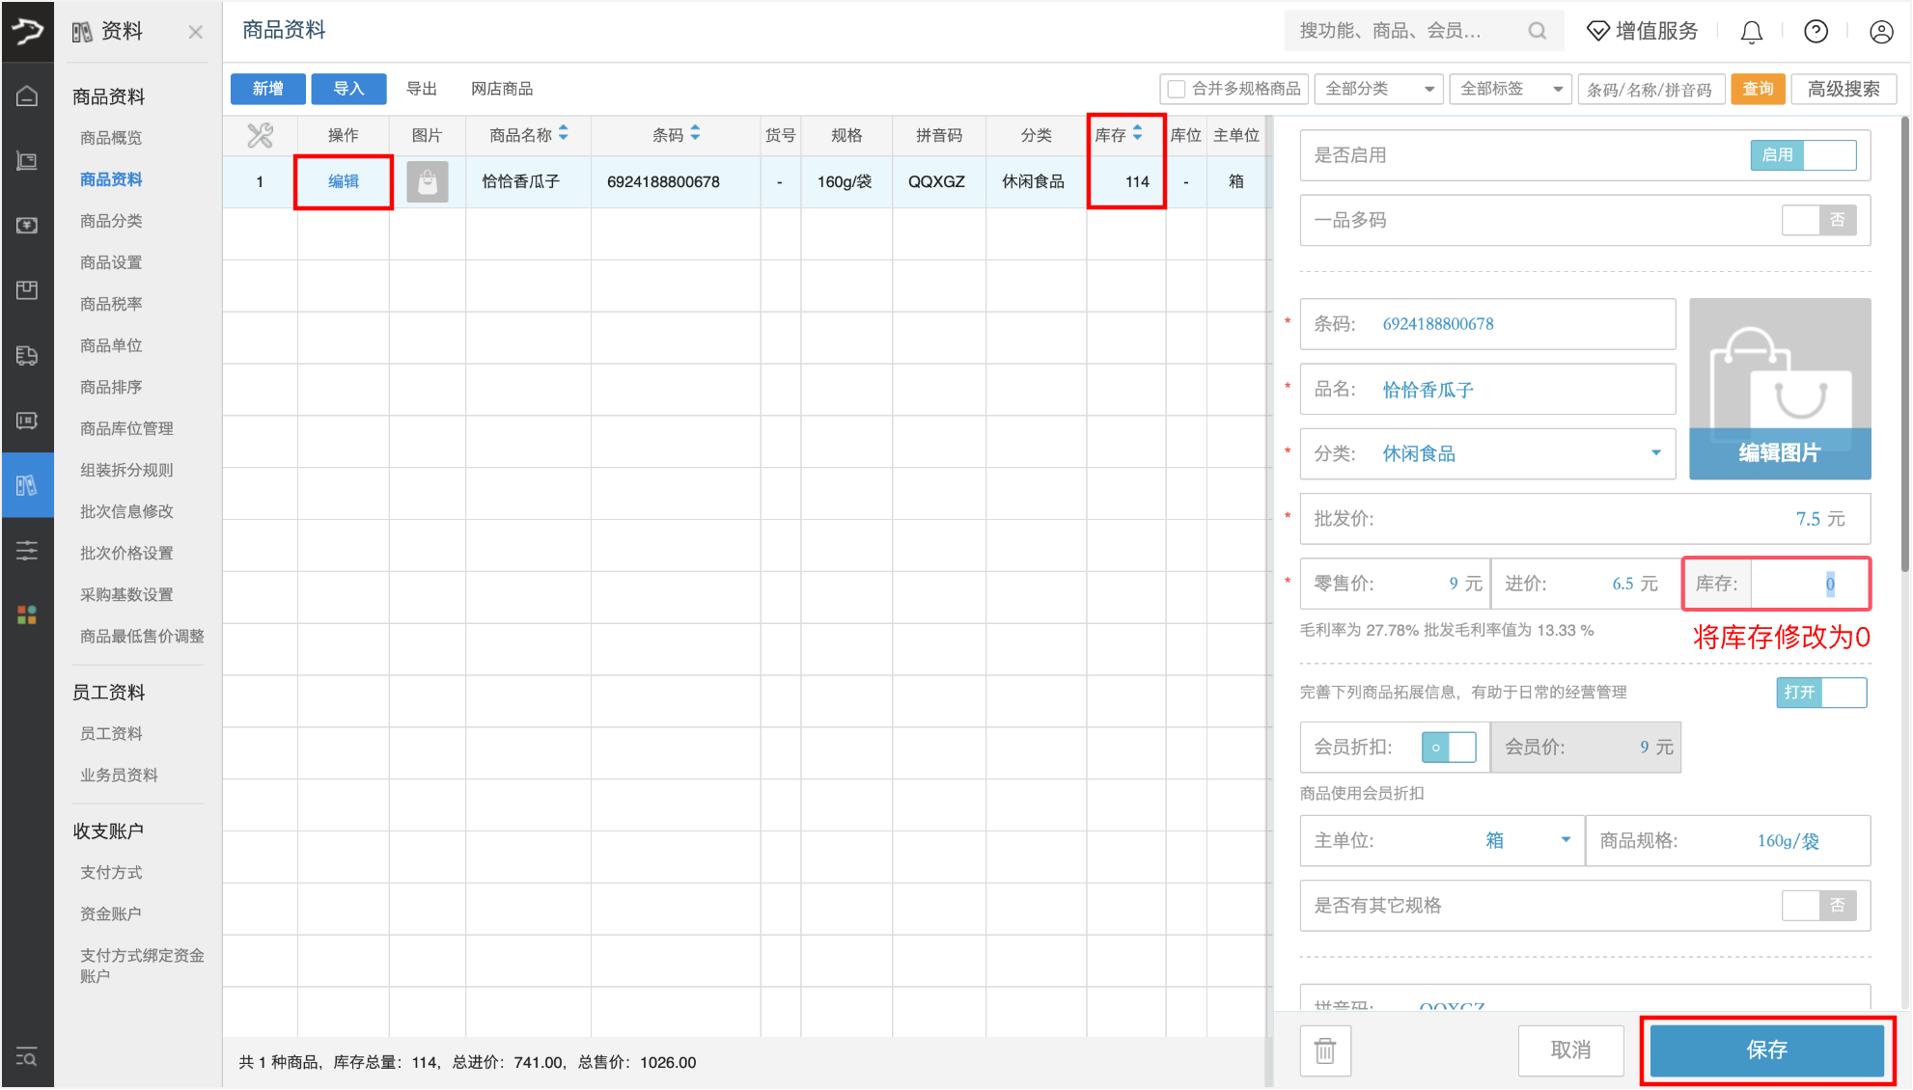Image resolution: width=1913 pixels, height=1090 pixels.
Task: Click the delivery truck sidebar icon
Action: [x=27, y=355]
